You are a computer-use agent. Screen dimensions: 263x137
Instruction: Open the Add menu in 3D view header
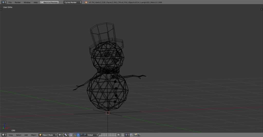point(26,135)
